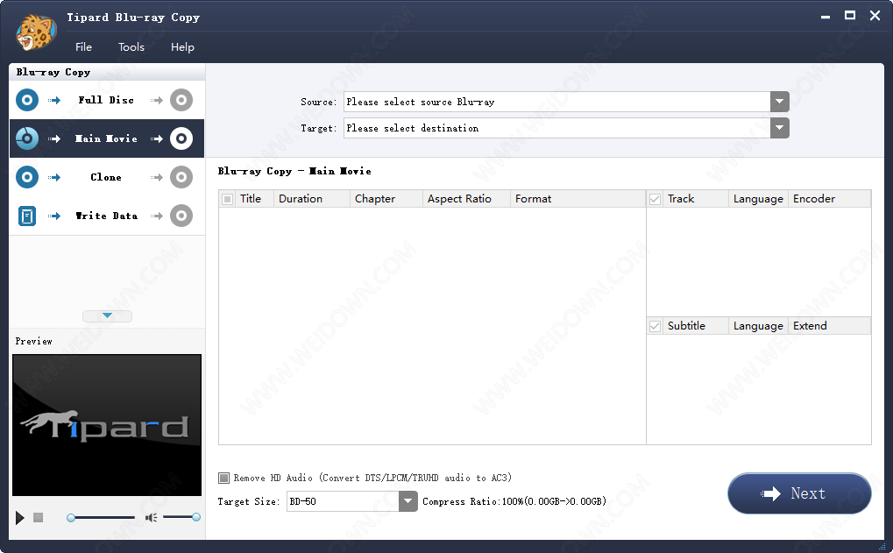This screenshot has width=893, height=553.
Task: Click the Format column header
Action: (578, 199)
